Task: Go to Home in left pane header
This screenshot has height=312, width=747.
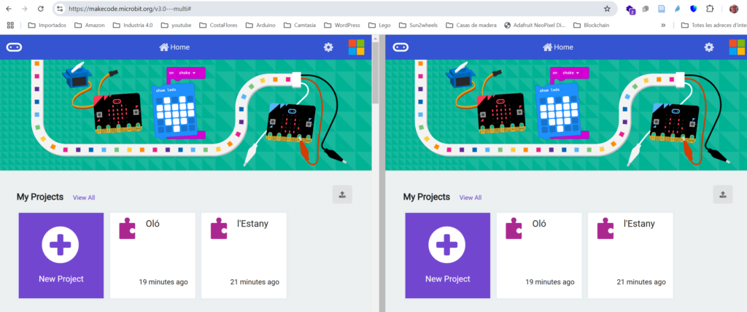Action: pyautogui.click(x=176, y=47)
